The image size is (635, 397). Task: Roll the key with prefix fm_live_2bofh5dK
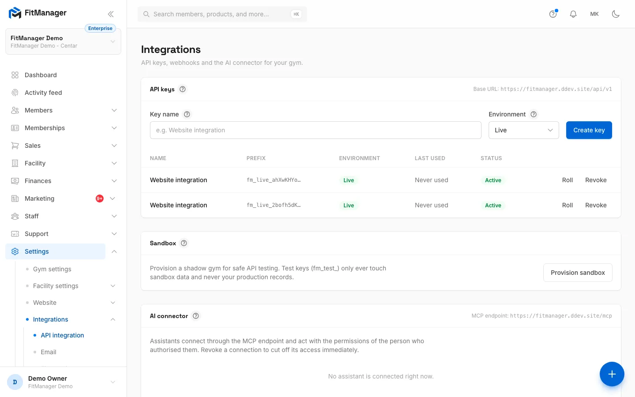568,205
